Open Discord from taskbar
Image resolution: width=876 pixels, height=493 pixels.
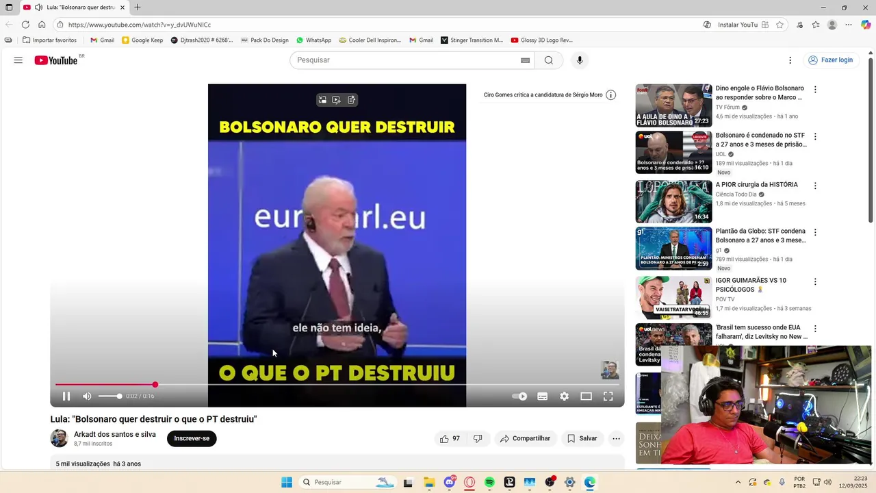pyautogui.click(x=450, y=483)
